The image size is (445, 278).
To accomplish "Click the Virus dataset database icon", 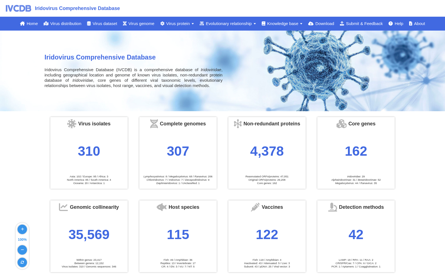I will point(89,24).
